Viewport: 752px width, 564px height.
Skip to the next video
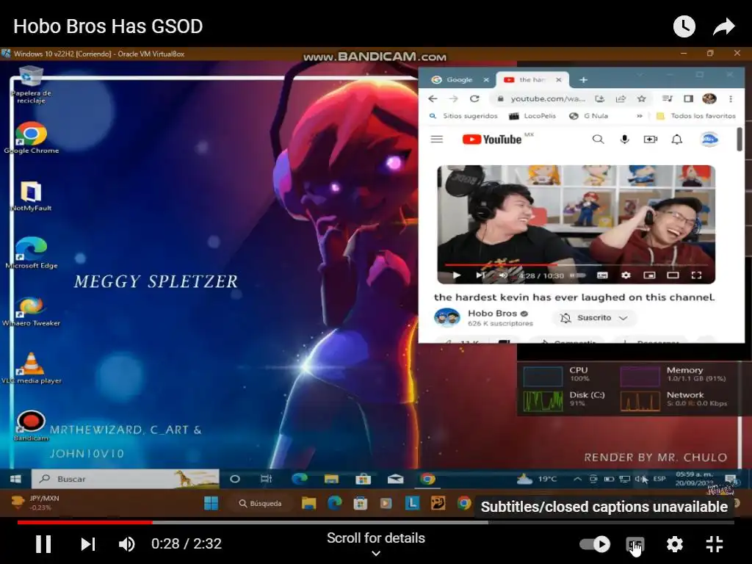click(x=88, y=544)
